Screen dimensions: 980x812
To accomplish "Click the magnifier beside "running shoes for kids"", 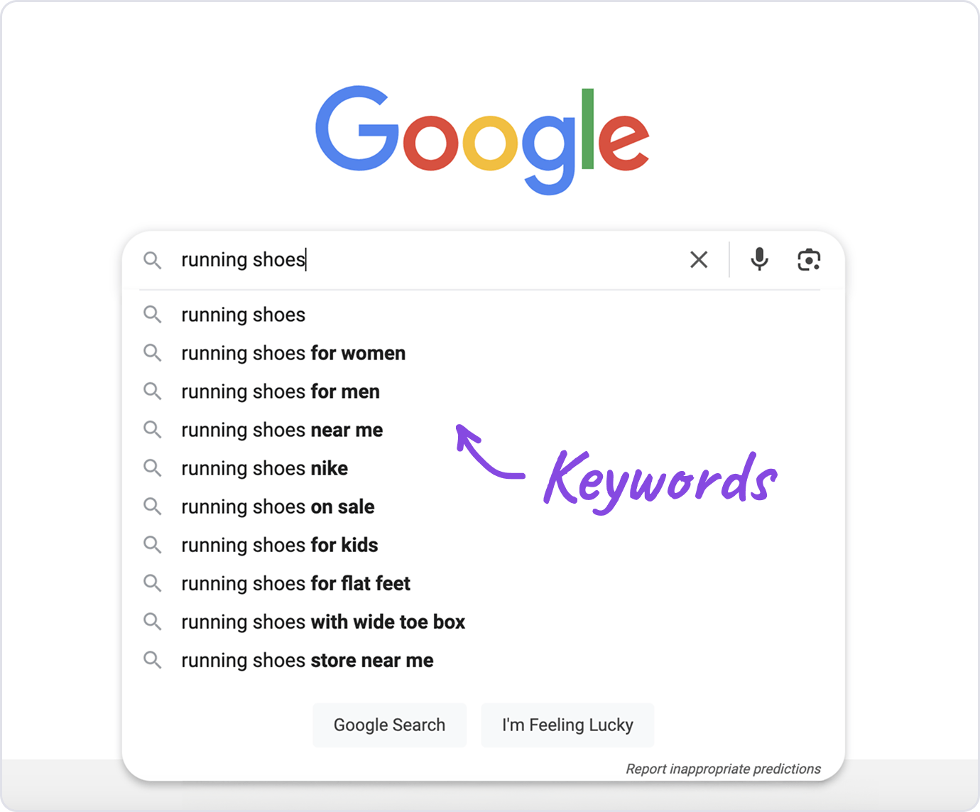I will tap(153, 544).
